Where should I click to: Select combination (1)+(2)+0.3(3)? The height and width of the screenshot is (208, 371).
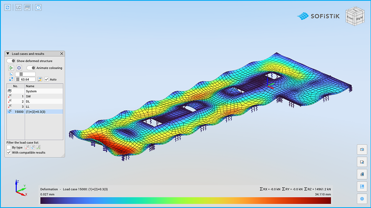click(x=35, y=112)
